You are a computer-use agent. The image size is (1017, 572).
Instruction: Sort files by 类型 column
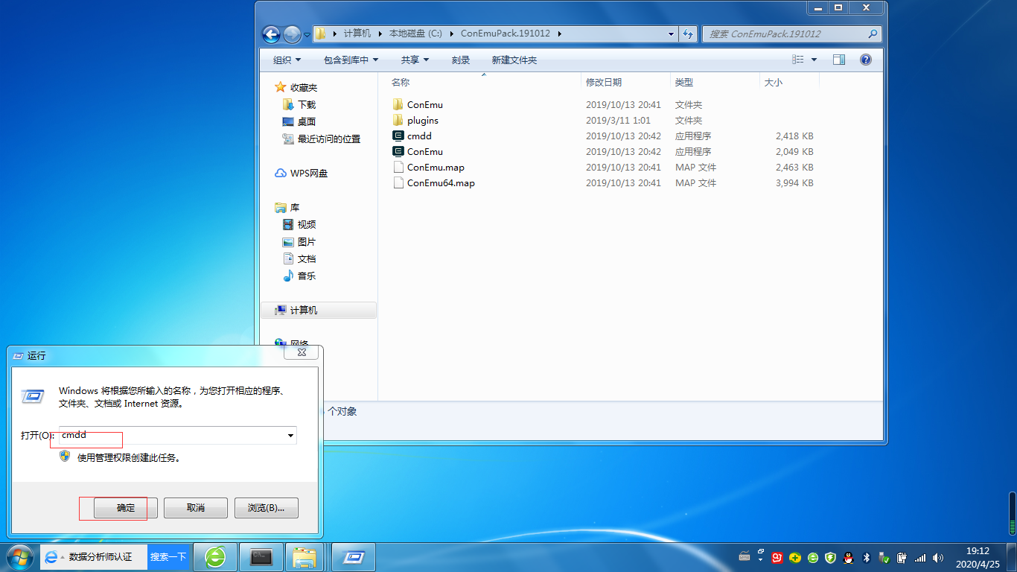[x=715, y=82]
